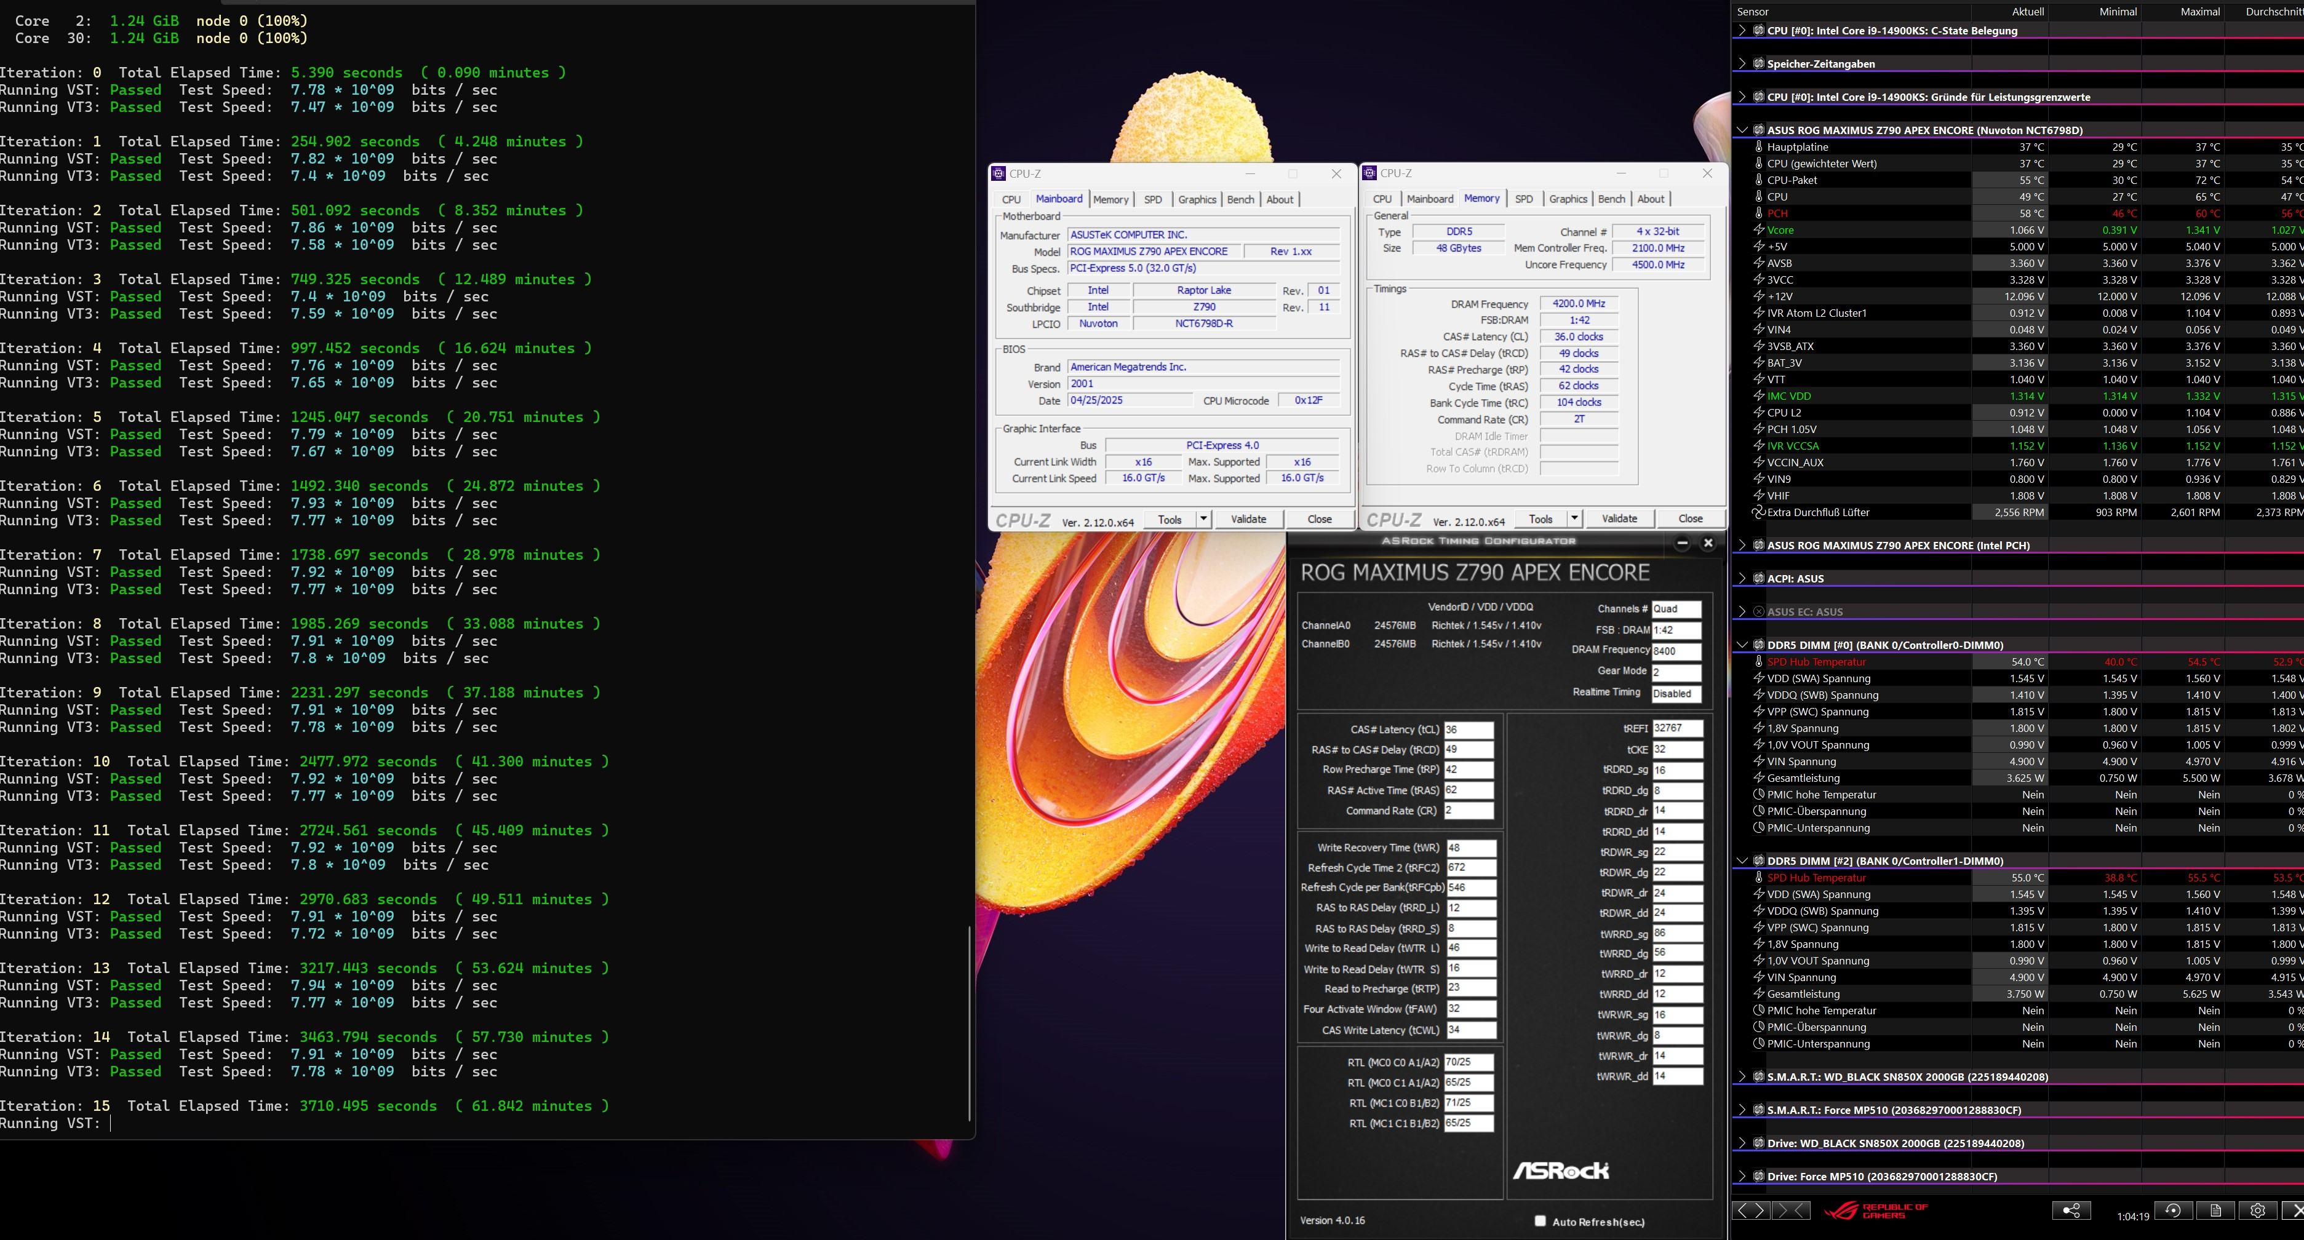Viewport: 2304px width, 1240px height.
Task: Expand the Speicher-Zeitangaben sensor group
Action: pos(1742,63)
